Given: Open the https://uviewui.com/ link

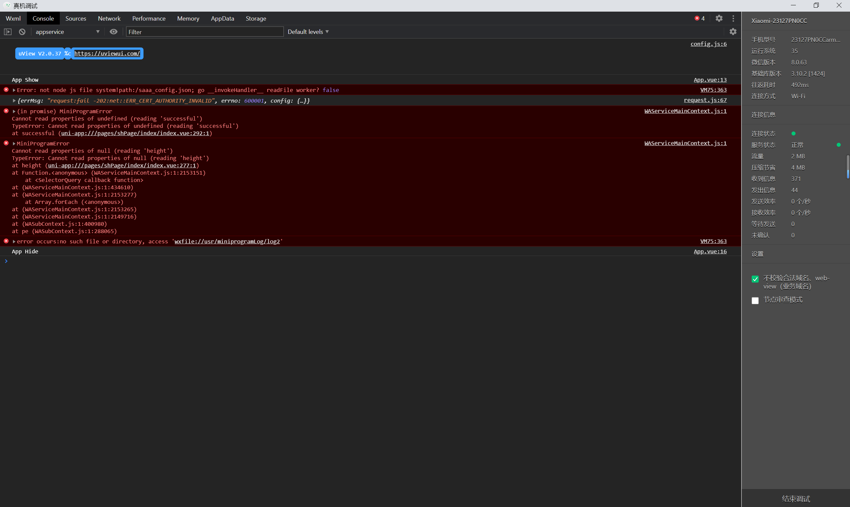Looking at the screenshot, I should pyautogui.click(x=107, y=54).
